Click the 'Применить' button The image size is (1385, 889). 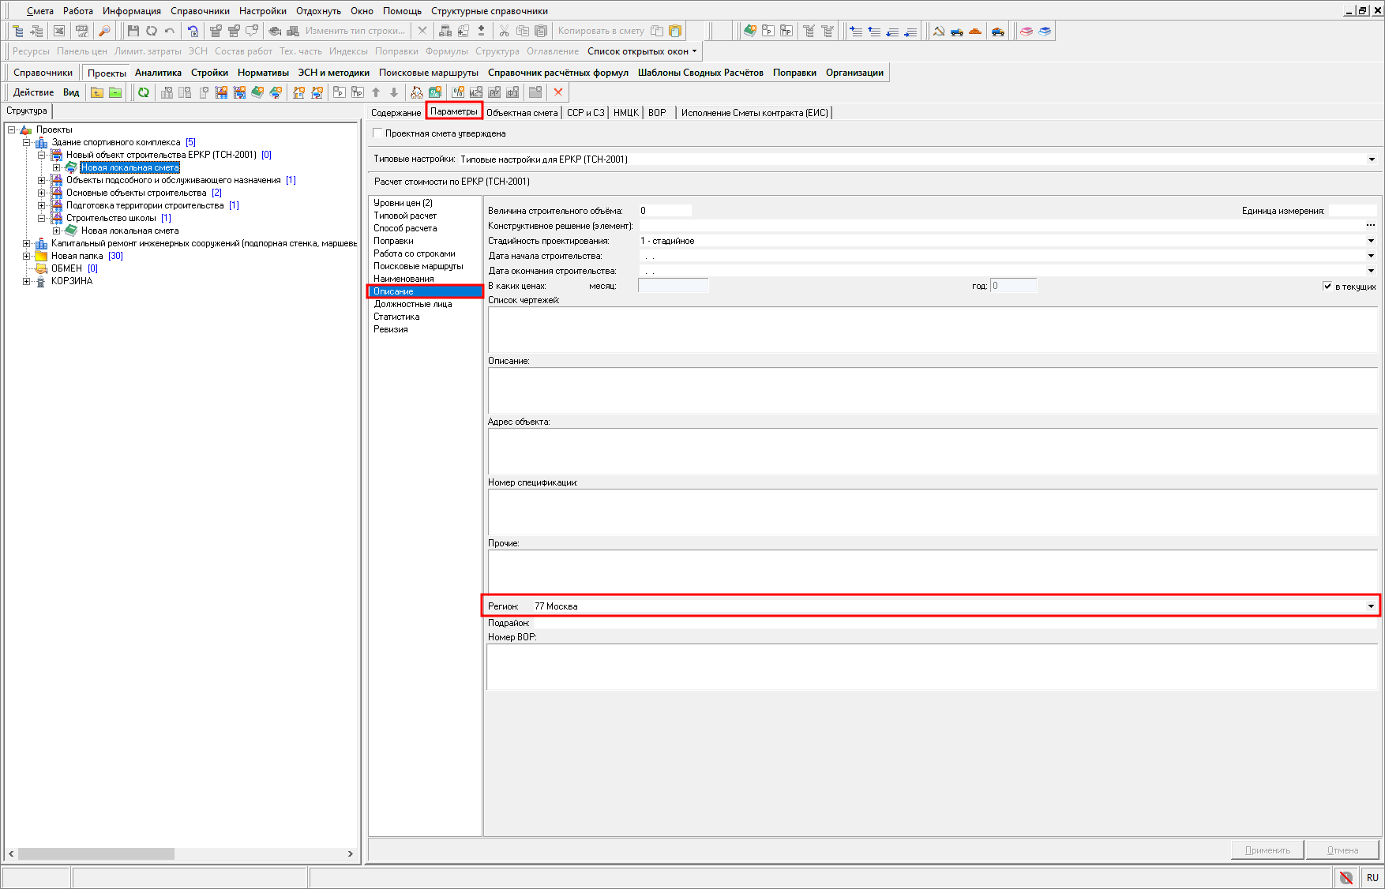point(1267,850)
